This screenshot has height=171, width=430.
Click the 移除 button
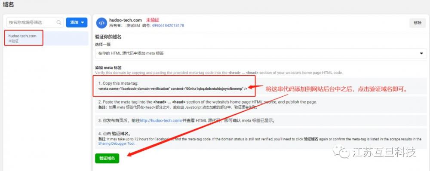(x=418, y=23)
